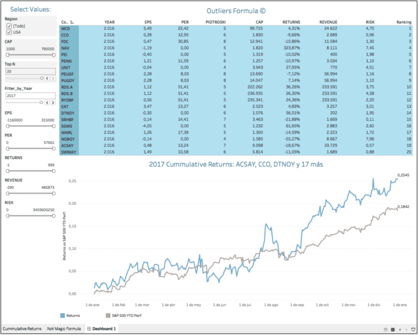The width and height of the screenshot is (418, 335).
Task: Step Filter_by_Year back with the left arrow
Action: pos(47,102)
